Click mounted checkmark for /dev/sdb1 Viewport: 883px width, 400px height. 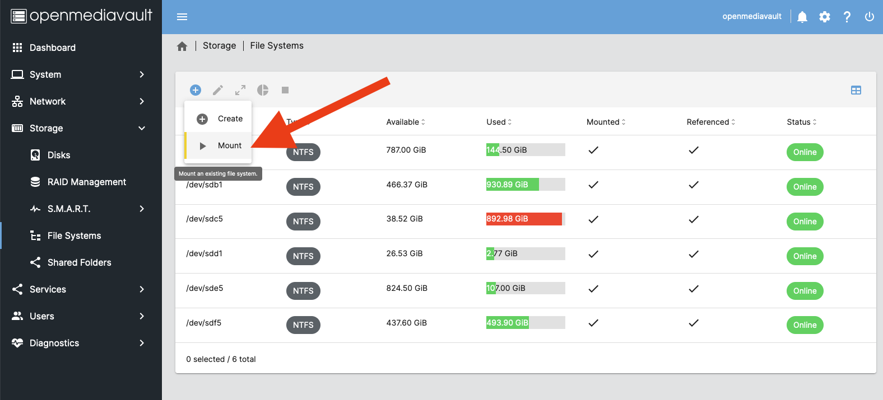[x=593, y=185]
